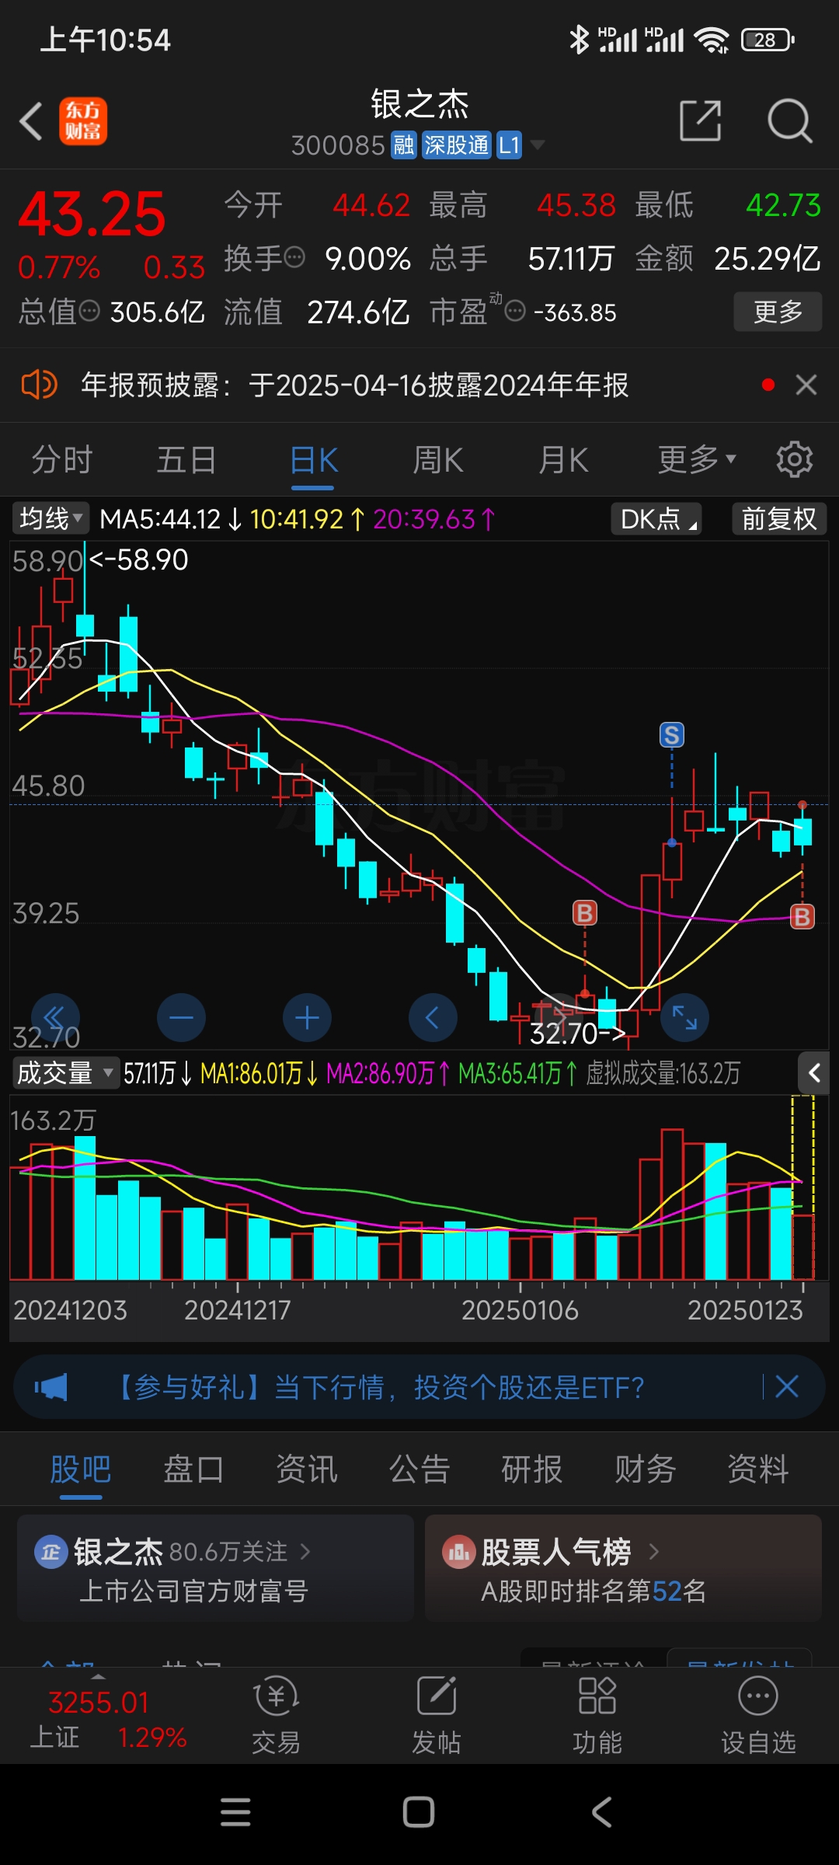Close the ETF promotion banner
The image size is (839, 1865).
(x=787, y=1386)
